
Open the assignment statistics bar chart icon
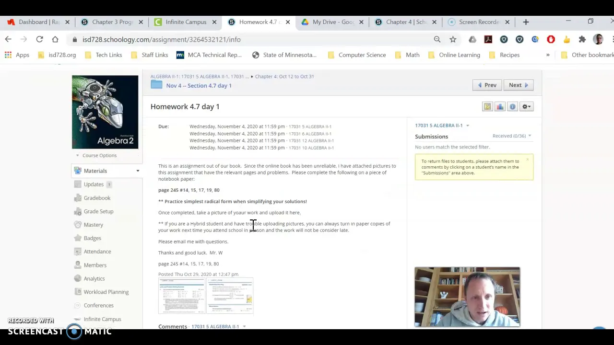pos(500,106)
